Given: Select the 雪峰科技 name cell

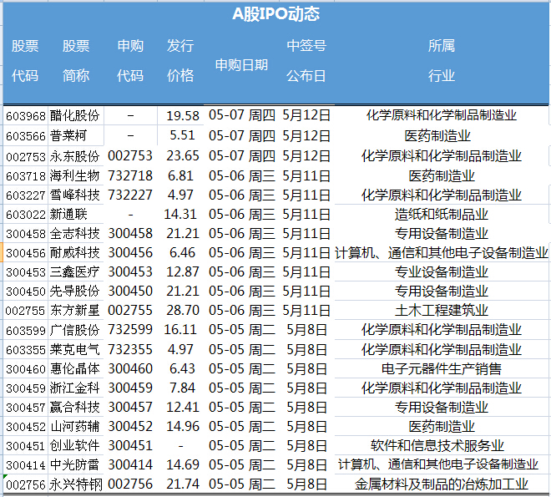Looking at the screenshot, I should [x=75, y=195].
